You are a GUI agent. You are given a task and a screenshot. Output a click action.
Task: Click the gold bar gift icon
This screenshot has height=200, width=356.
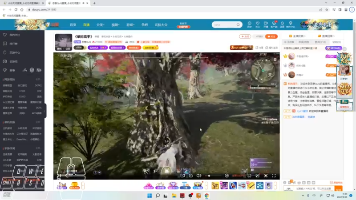(x=251, y=185)
